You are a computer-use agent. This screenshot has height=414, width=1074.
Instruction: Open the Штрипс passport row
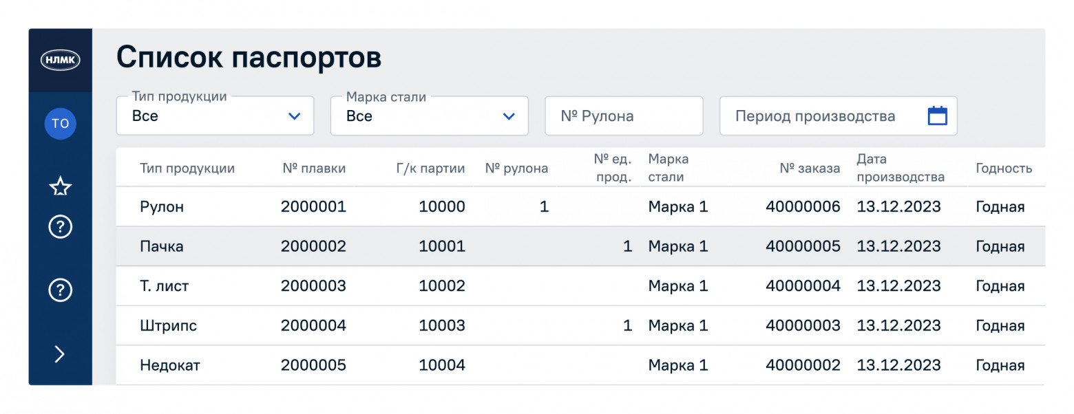[168, 326]
